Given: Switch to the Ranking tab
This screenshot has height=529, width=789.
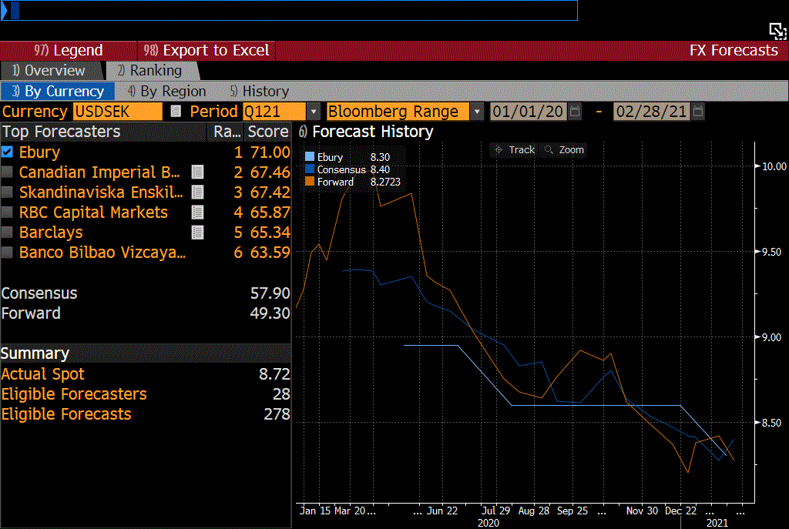Looking at the screenshot, I should 153,70.
